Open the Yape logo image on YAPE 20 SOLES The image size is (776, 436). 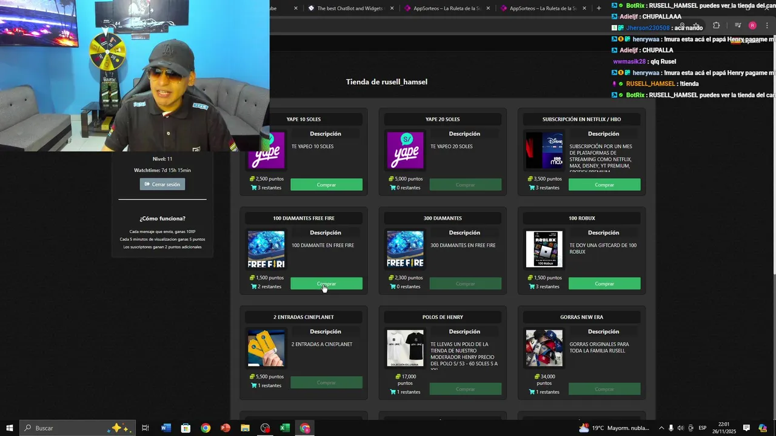[x=406, y=150]
